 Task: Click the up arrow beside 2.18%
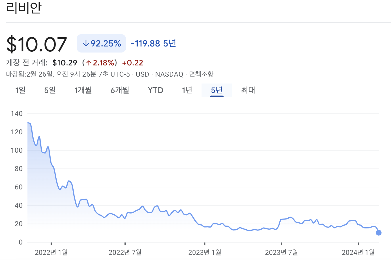point(89,63)
